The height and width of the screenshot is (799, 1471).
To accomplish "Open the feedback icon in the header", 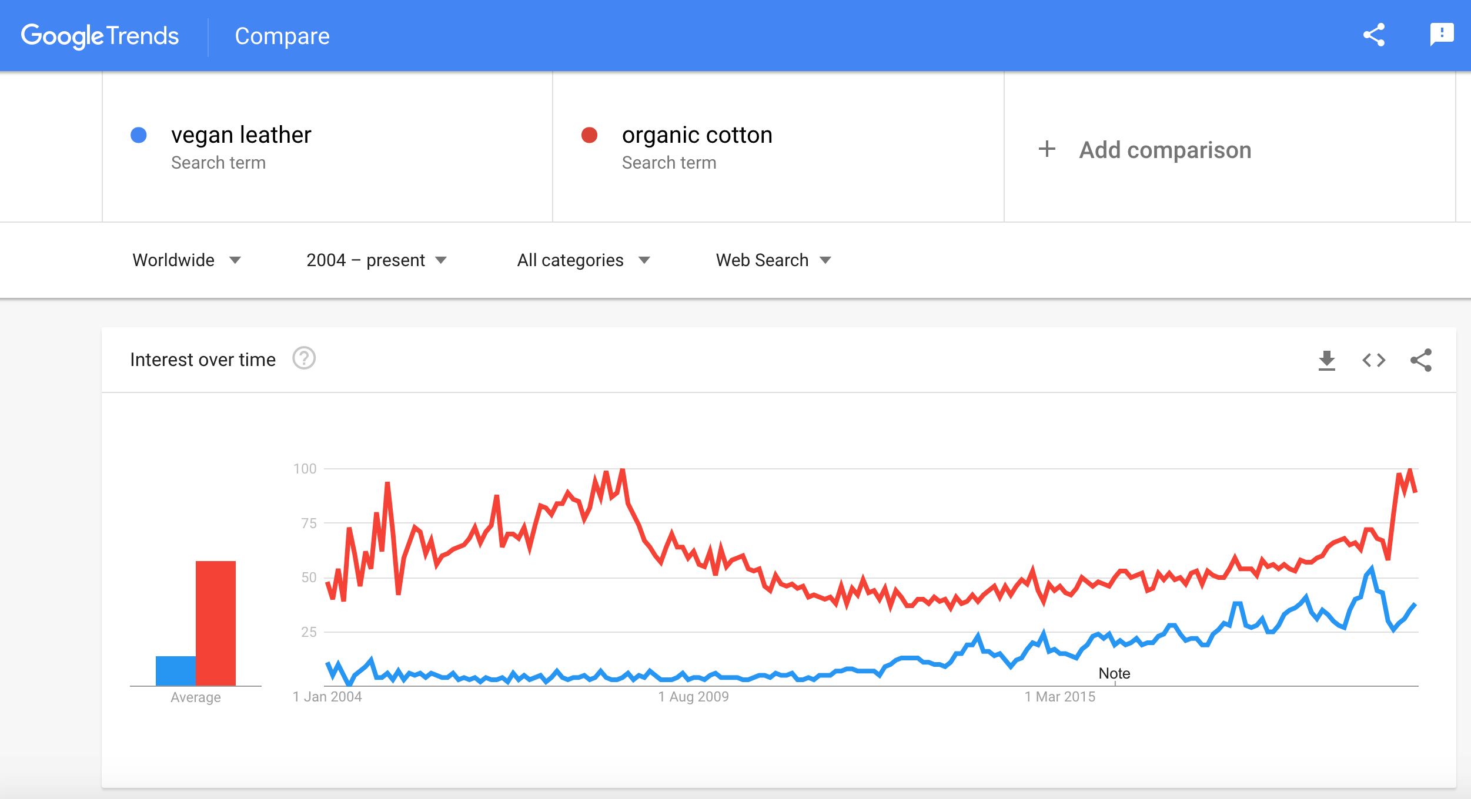I will coord(1442,35).
